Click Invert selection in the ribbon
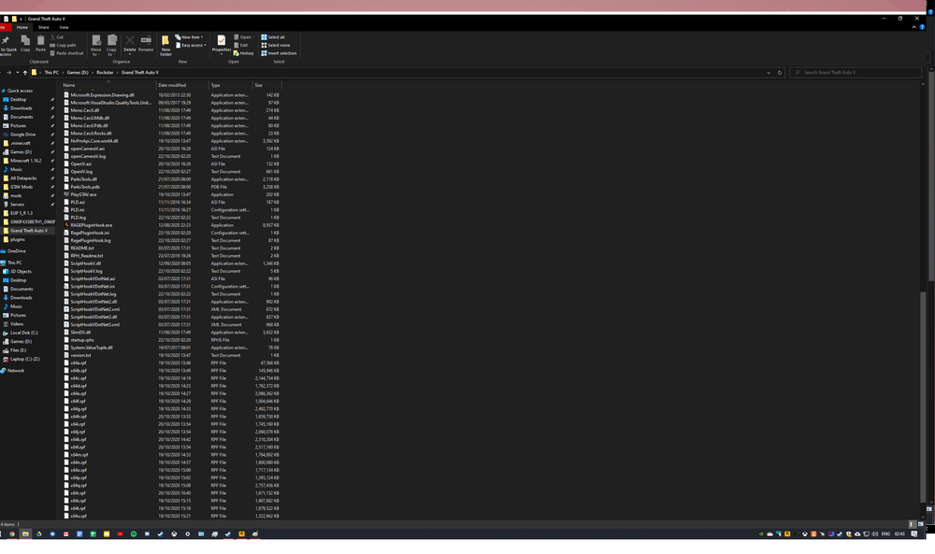Image resolution: width=935 pixels, height=554 pixels. point(279,53)
